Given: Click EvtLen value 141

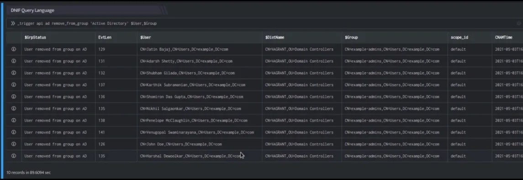Looking at the screenshot, I should pos(101,133).
